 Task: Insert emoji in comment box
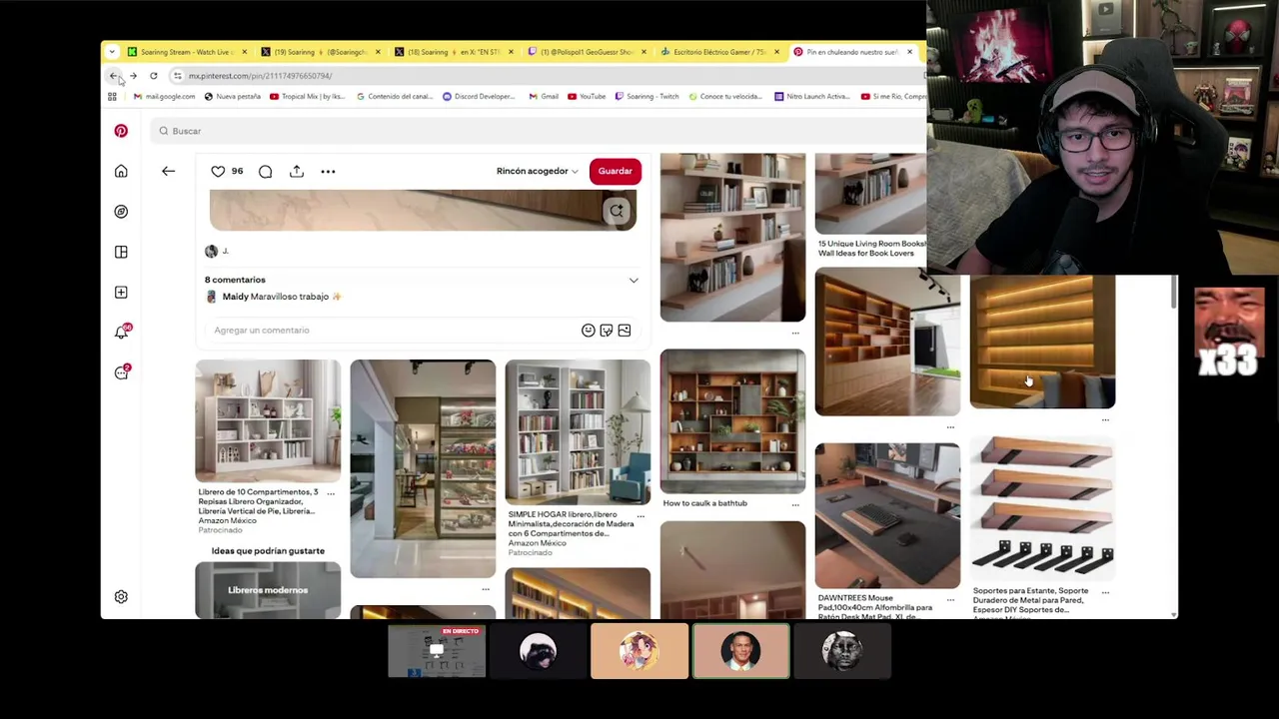click(588, 331)
